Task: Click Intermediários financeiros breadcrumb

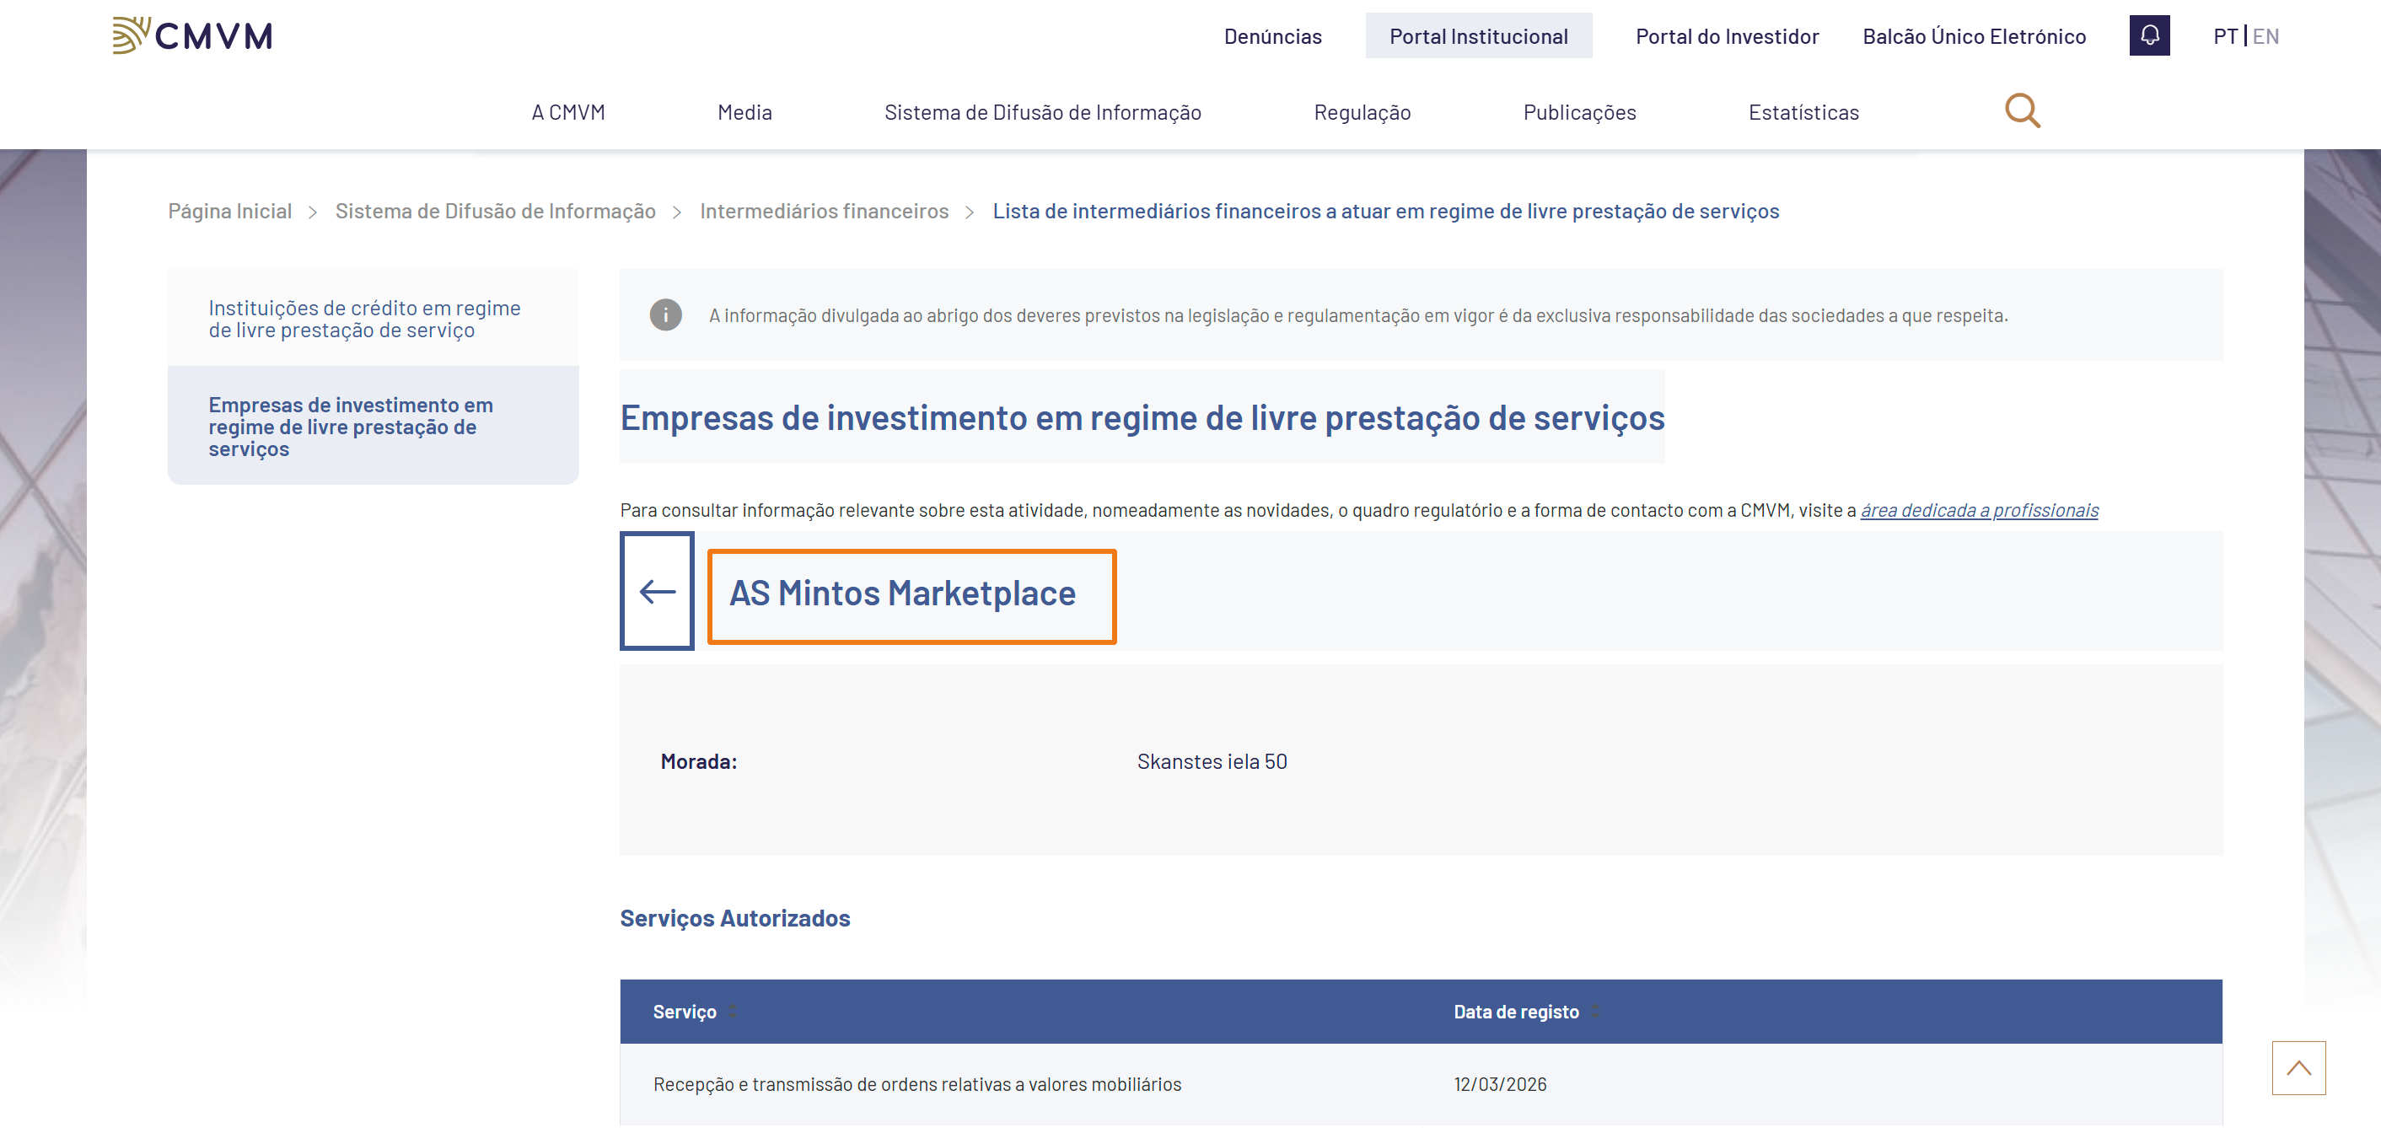Action: pos(824,211)
